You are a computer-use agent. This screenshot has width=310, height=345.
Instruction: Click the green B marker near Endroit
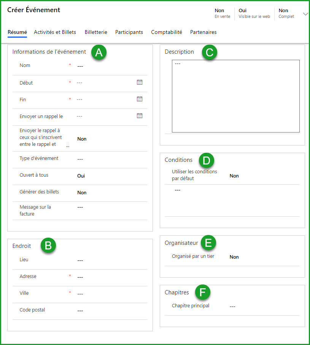click(x=48, y=246)
